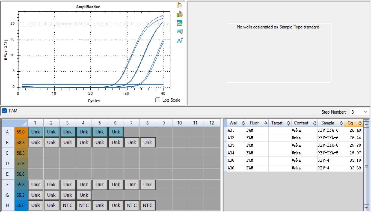371x213 pixels.
Task: Copy the amplification chart to clipboard
Action: click(x=180, y=5)
